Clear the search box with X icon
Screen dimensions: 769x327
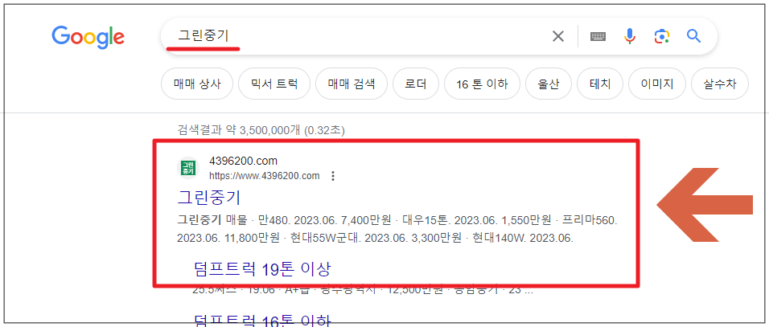point(558,36)
